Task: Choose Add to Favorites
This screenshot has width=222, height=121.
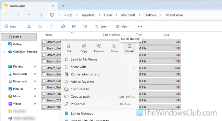Action: point(100,82)
